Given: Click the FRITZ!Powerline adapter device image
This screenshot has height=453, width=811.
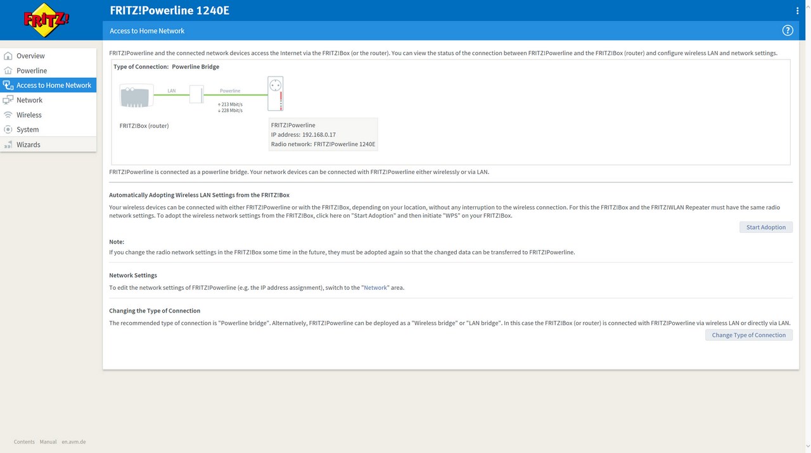Looking at the screenshot, I should (x=275, y=94).
